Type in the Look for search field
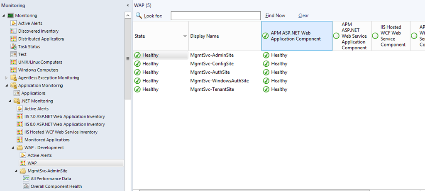Viewport: 425px width, 191px height. pyautogui.click(x=215, y=16)
